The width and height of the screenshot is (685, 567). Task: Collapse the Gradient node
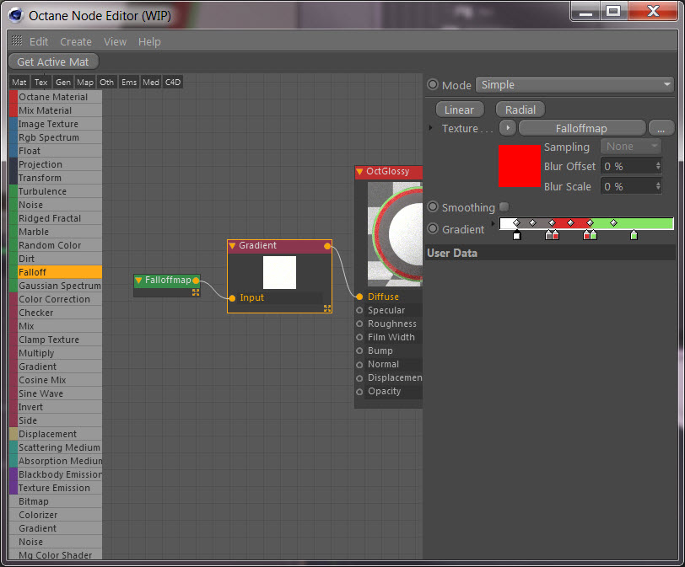pyautogui.click(x=233, y=246)
